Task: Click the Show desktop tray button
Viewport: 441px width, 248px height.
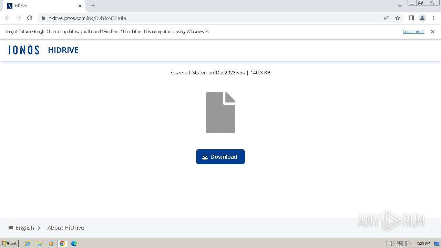Action: [437, 244]
